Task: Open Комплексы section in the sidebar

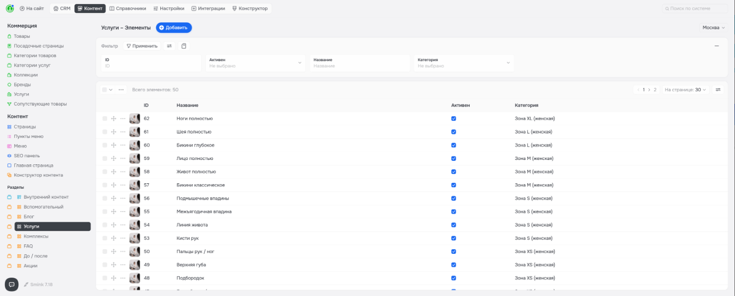Action: (36, 236)
